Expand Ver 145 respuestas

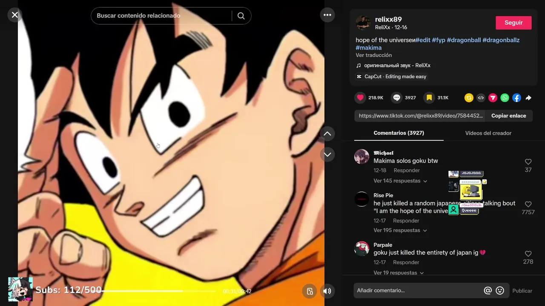(400, 181)
